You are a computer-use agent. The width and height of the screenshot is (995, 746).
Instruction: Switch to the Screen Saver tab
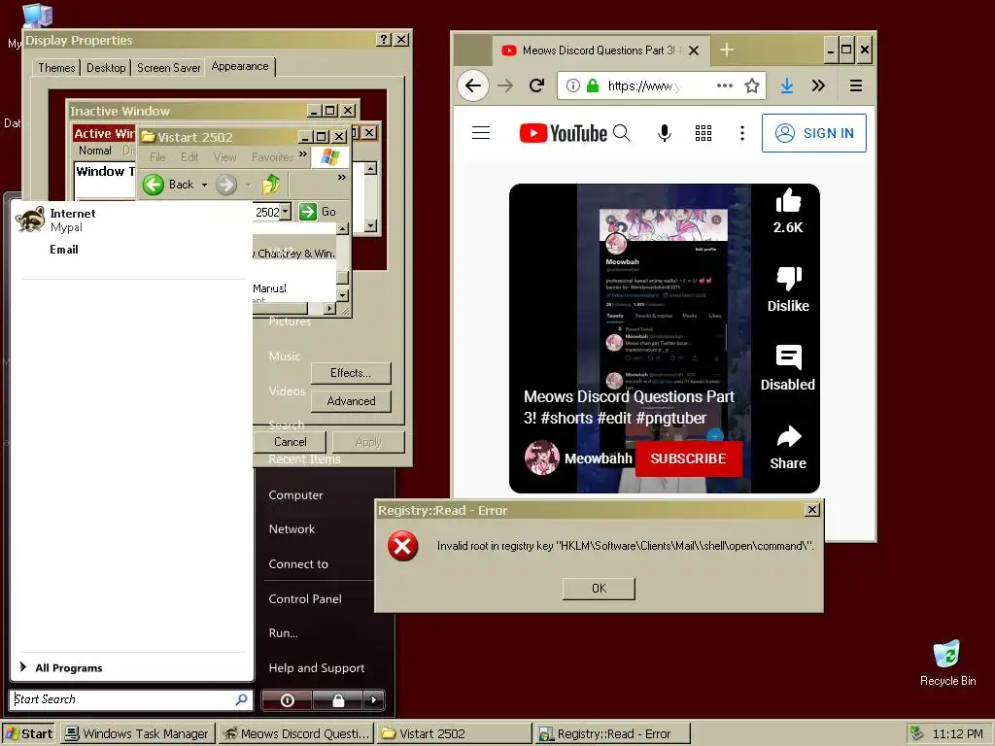[168, 68]
